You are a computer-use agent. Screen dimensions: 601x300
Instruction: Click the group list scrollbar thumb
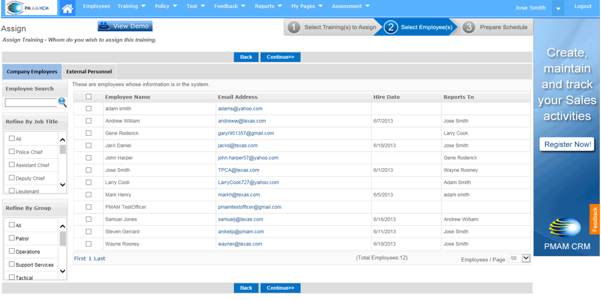click(63, 239)
